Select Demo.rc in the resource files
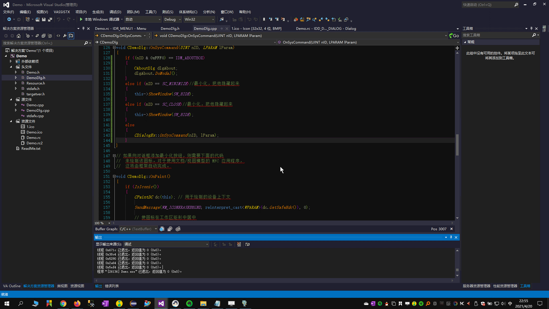The image size is (549, 309). [x=33, y=138]
